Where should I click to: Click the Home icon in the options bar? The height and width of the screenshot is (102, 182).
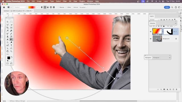4,7
